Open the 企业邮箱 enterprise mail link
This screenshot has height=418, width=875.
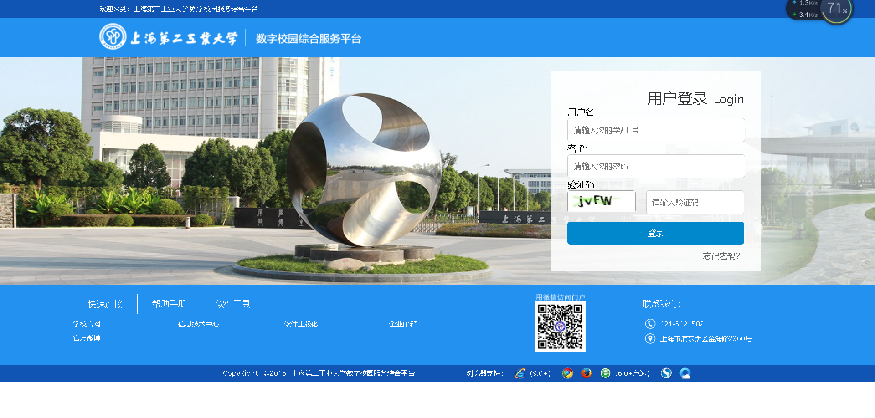[x=402, y=324]
